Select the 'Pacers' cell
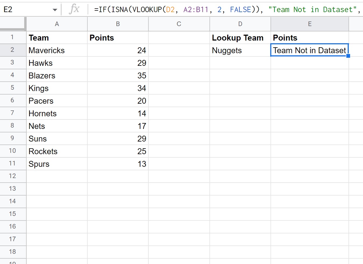 [57, 101]
